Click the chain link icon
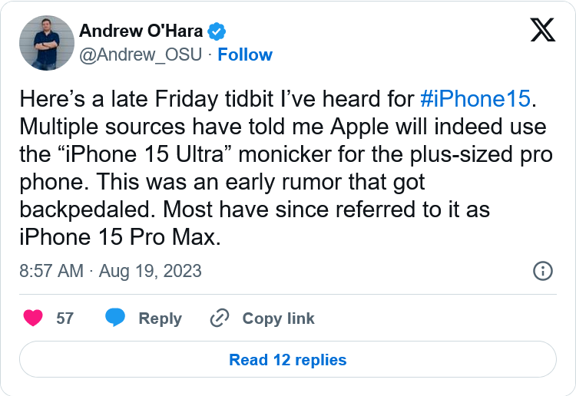 coord(220,318)
